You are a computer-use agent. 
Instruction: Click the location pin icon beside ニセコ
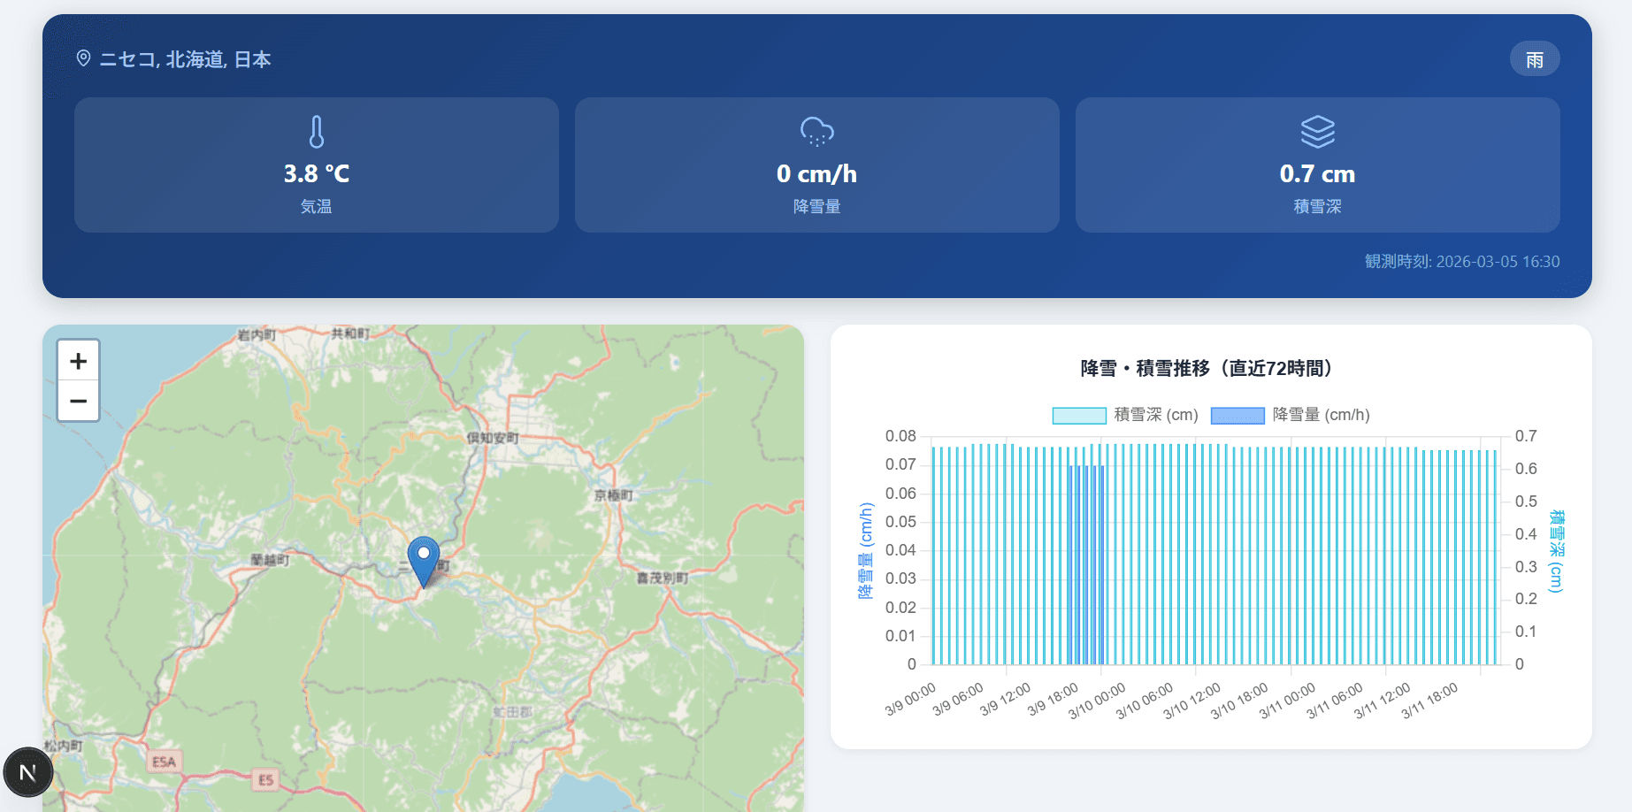tap(83, 58)
